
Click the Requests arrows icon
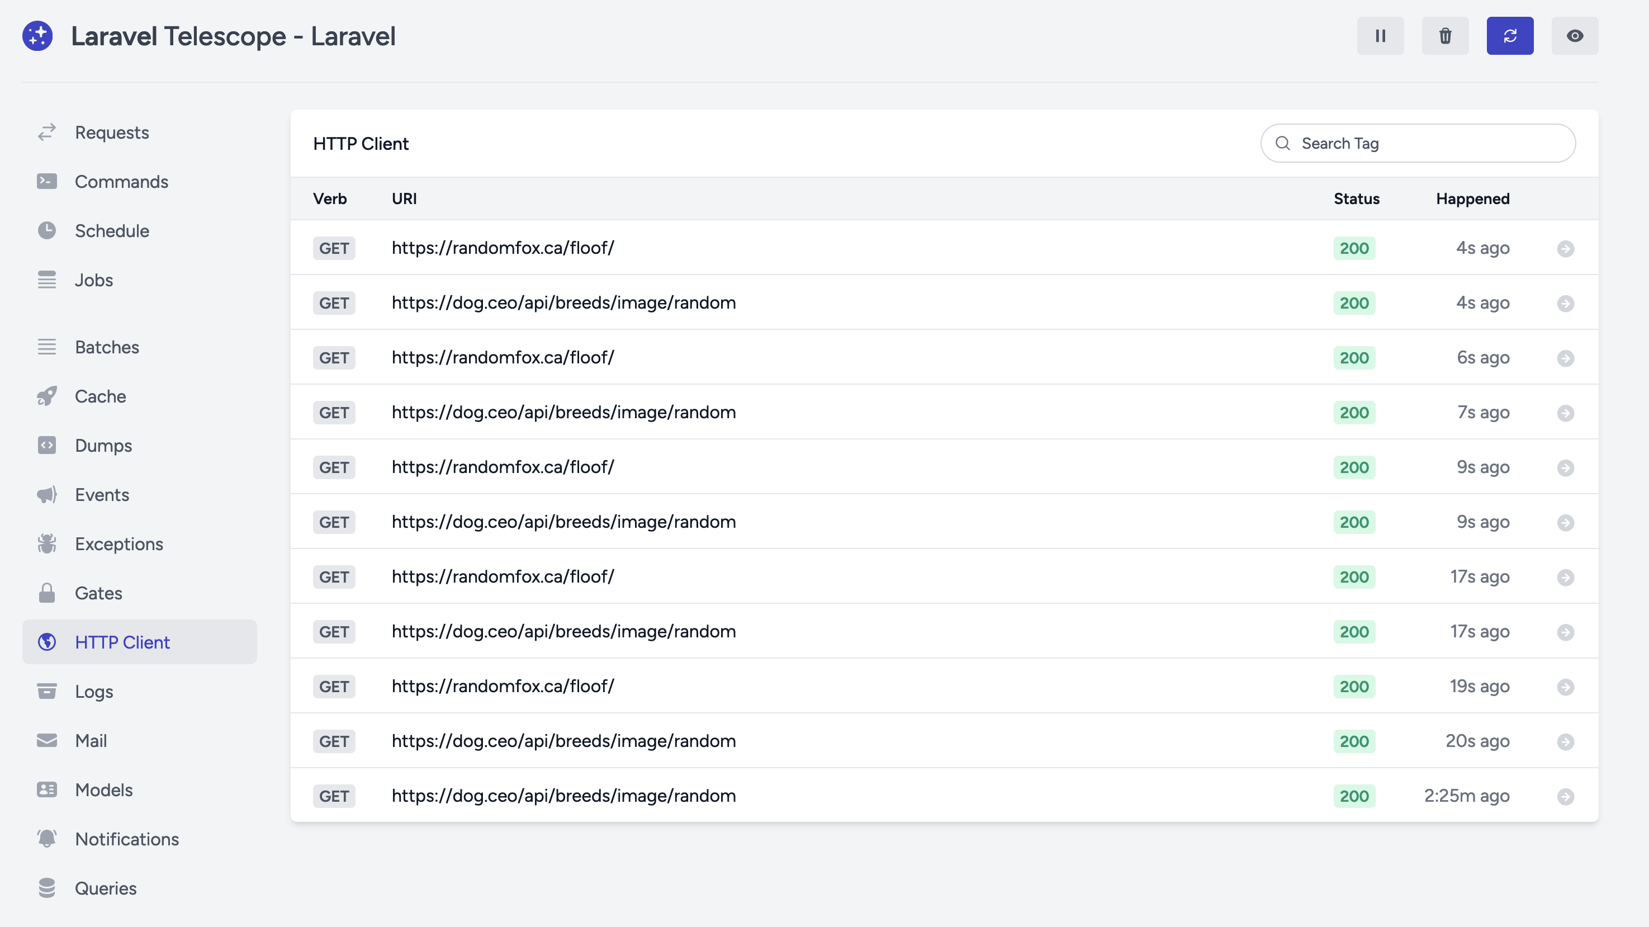tap(47, 133)
